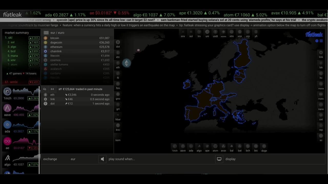Screen dimensions: 328x184
Task: Select the ltc coin icon right of map
Action: coord(321,73)
